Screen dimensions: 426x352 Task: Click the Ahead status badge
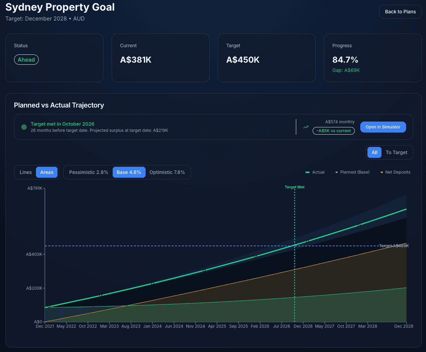coord(26,59)
